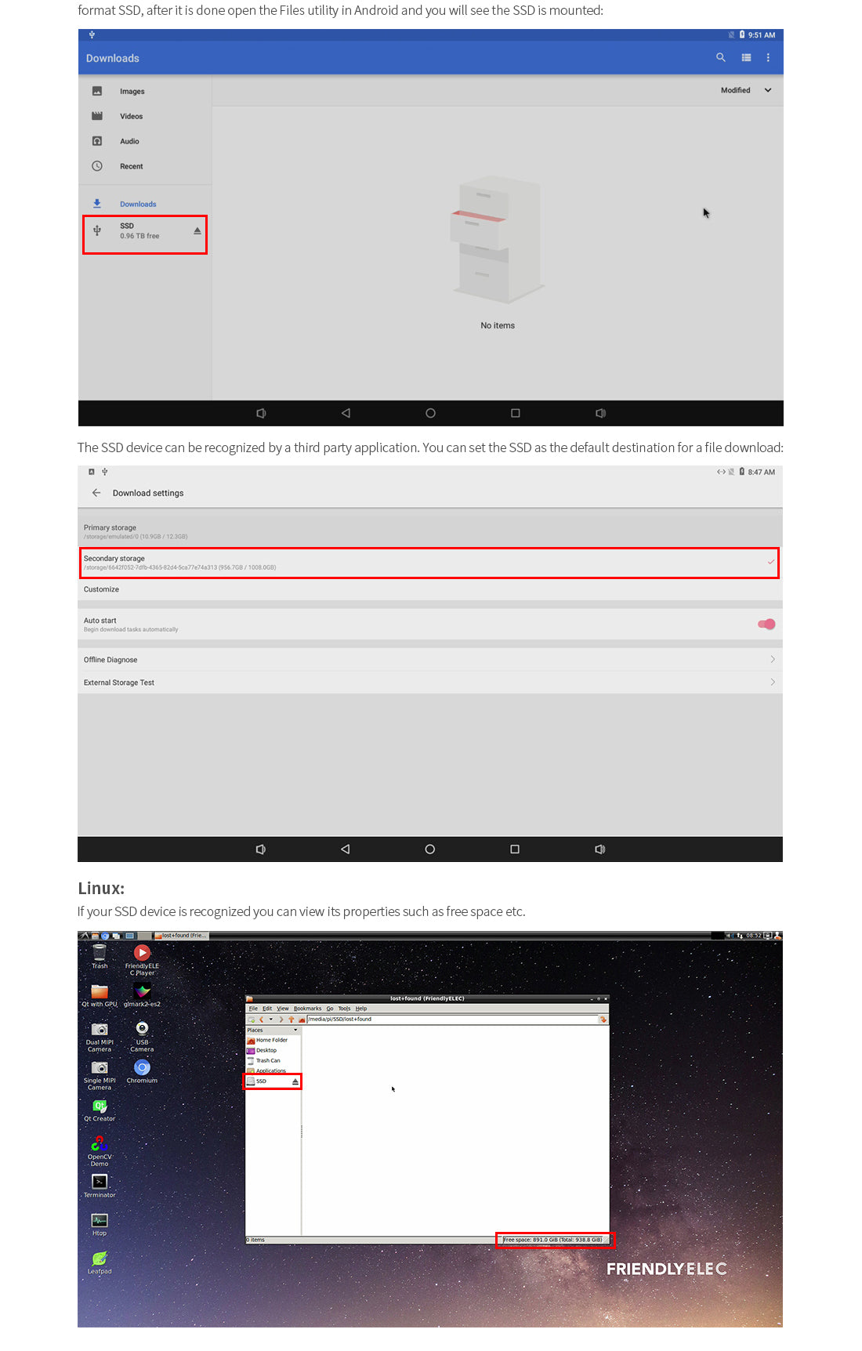Open External Storage Test chevron
The height and width of the screenshot is (1351, 862).
pos(772,682)
